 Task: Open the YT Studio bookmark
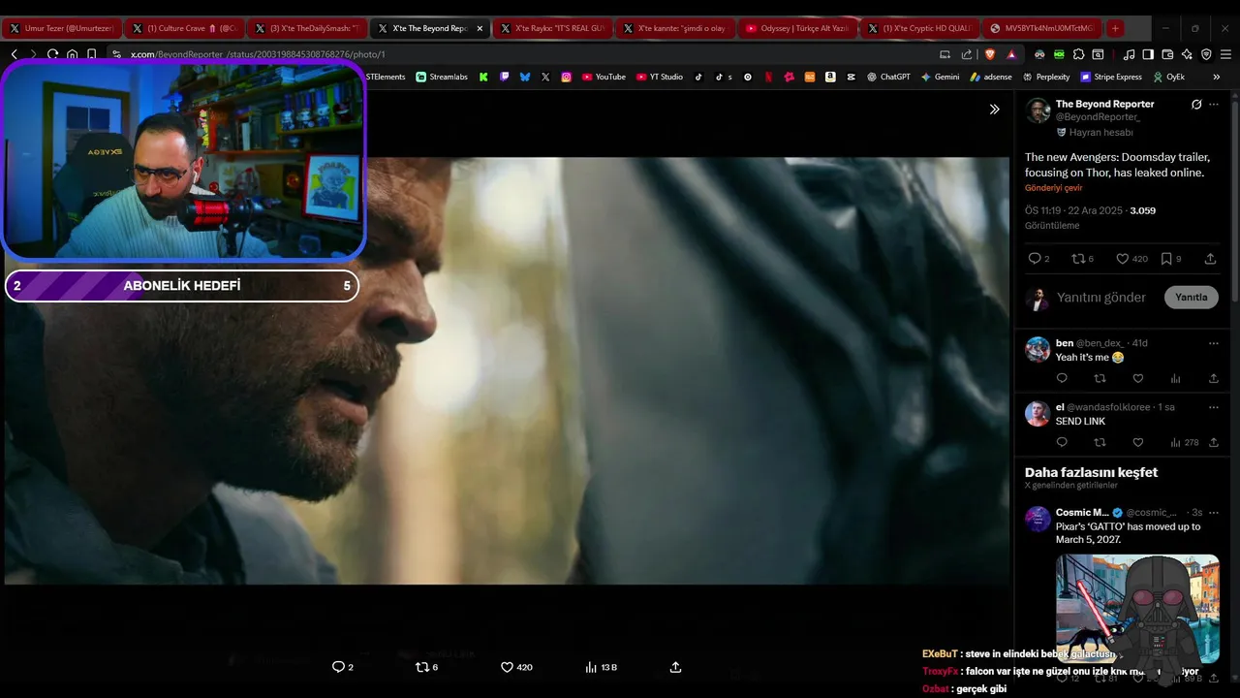(660, 77)
